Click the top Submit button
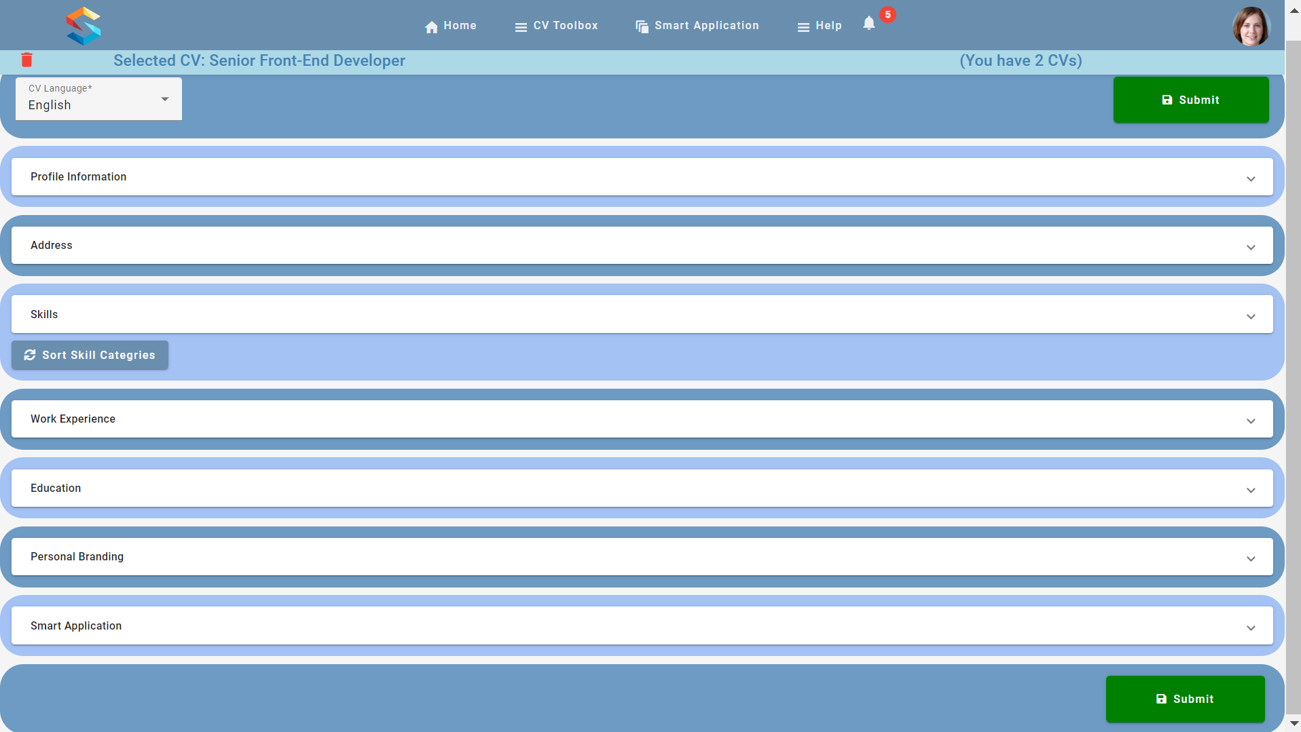 click(x=1191, y=100)
